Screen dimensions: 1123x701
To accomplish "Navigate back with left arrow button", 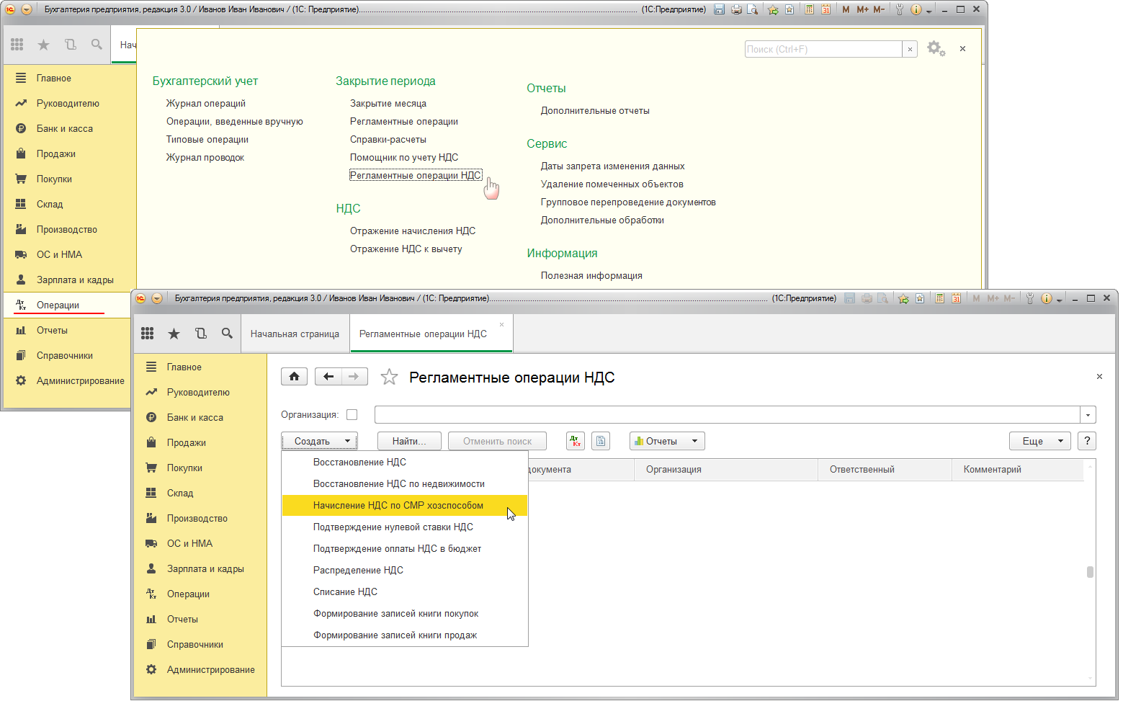I will click(x=328, y=377).
